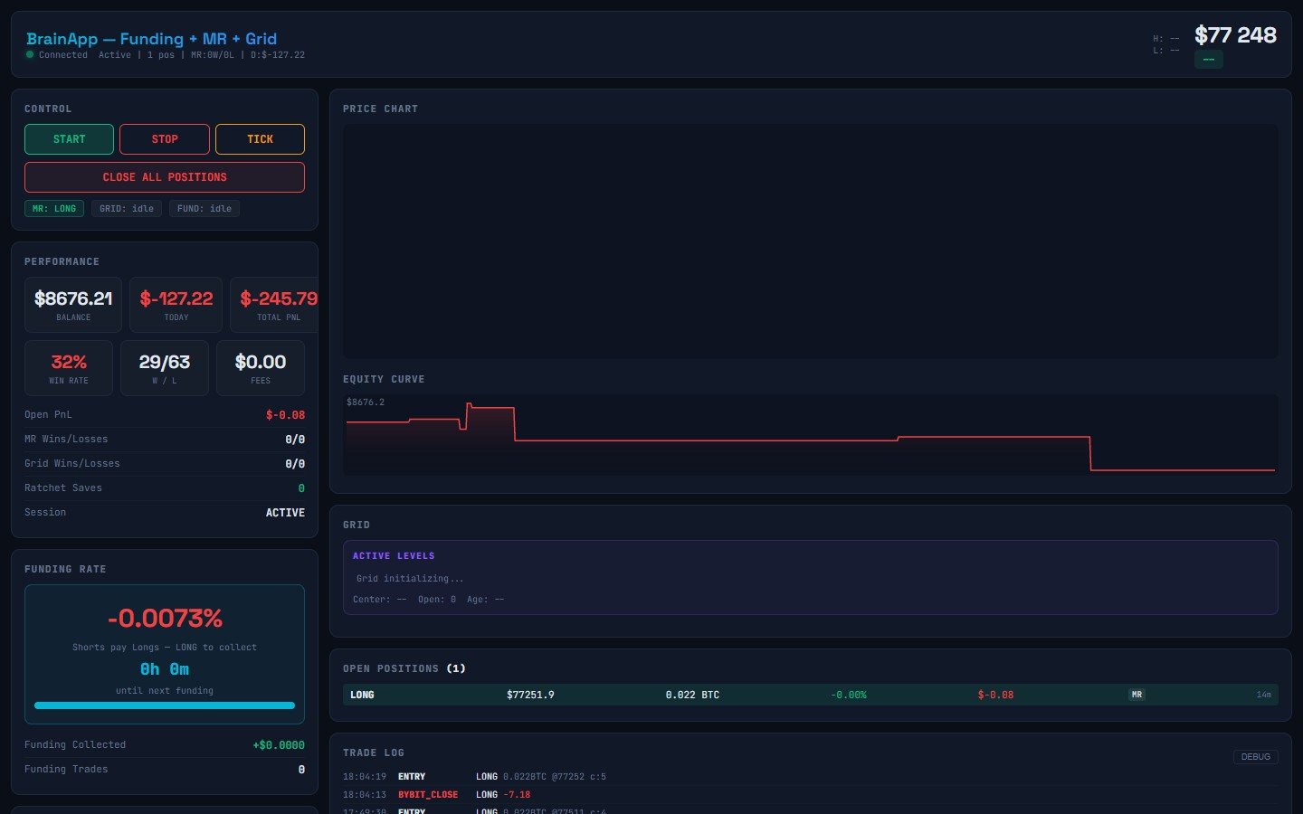Click the LONG open position row
Screen dimensions: 1303x814
tap(810, 695)
